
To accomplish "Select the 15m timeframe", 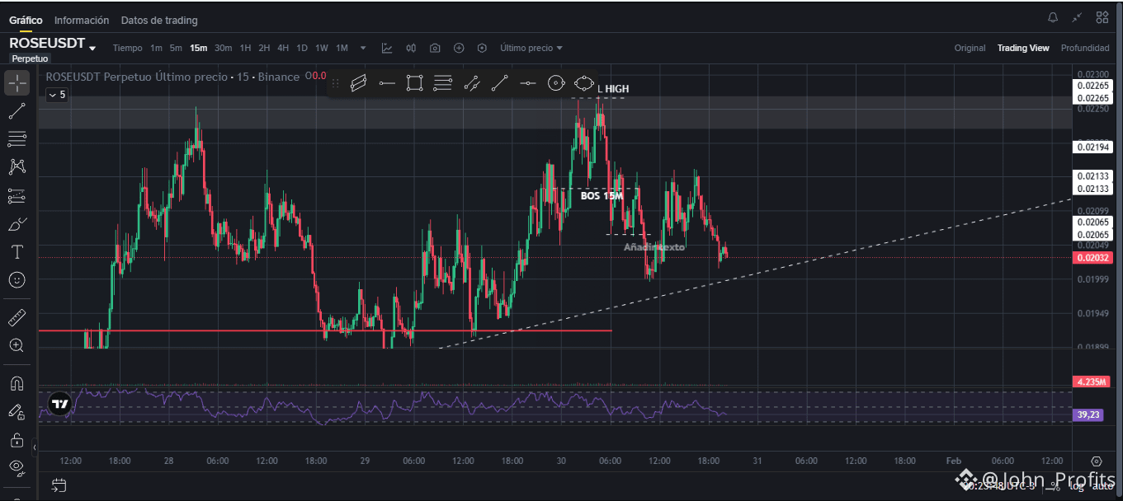I will 199,48.
